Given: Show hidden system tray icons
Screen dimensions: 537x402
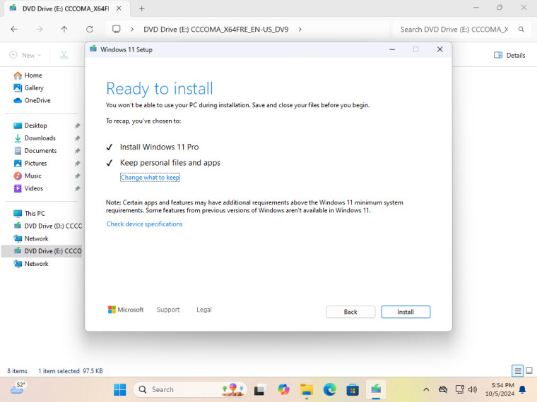Looking at the screenshot, I should pos(426,389).
